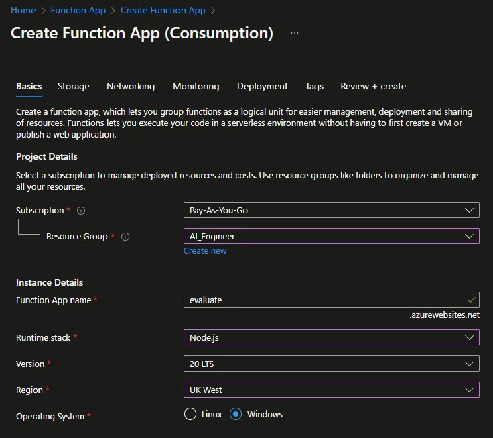Click the Create new resource group link
This screenshot has height=438, width=493.
click(205, 251)
